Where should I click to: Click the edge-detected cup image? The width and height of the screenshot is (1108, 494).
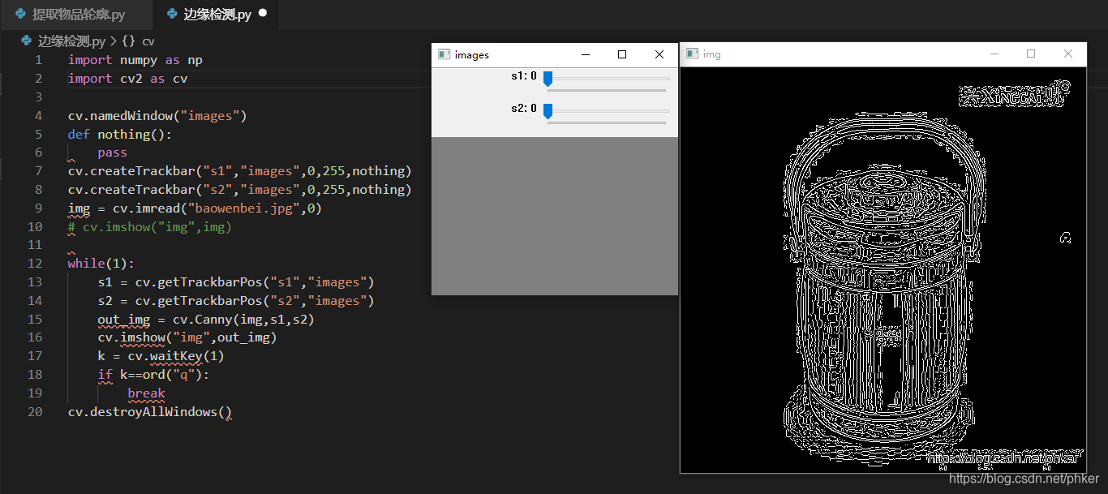click(883, 270)
